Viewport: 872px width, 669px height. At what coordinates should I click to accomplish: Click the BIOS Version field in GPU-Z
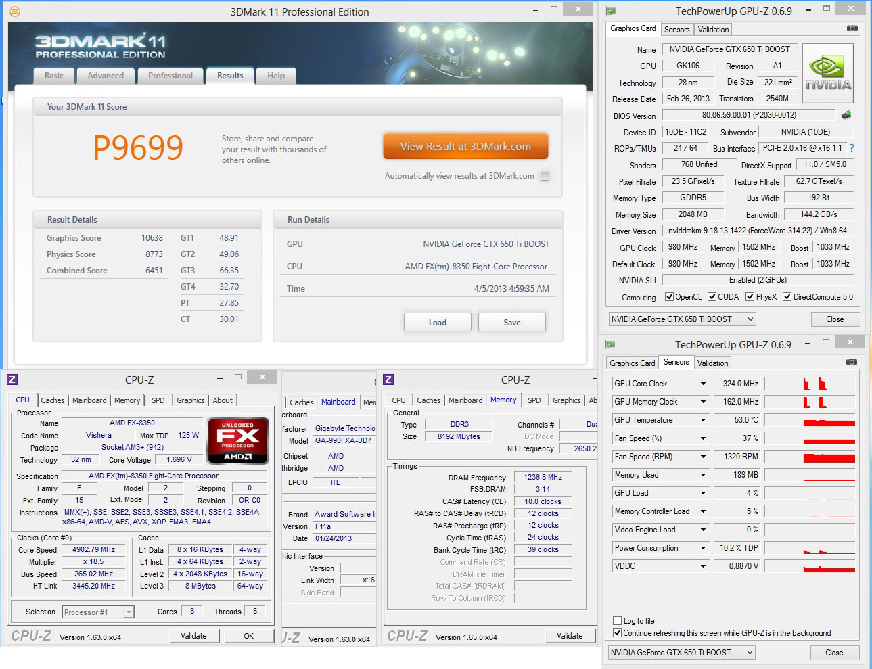pyautogui.click(x=750, y=115)
